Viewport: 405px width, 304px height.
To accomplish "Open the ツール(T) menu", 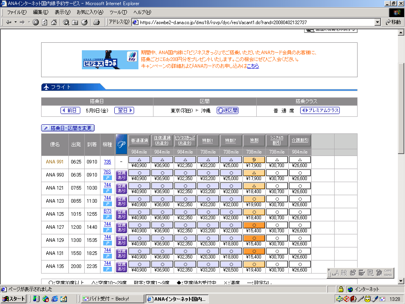I will (118, 12).
